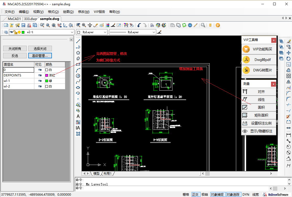Viewport: 292px width, 197px height.
Task: Click the Save file icon
Action: coord(23,25)
